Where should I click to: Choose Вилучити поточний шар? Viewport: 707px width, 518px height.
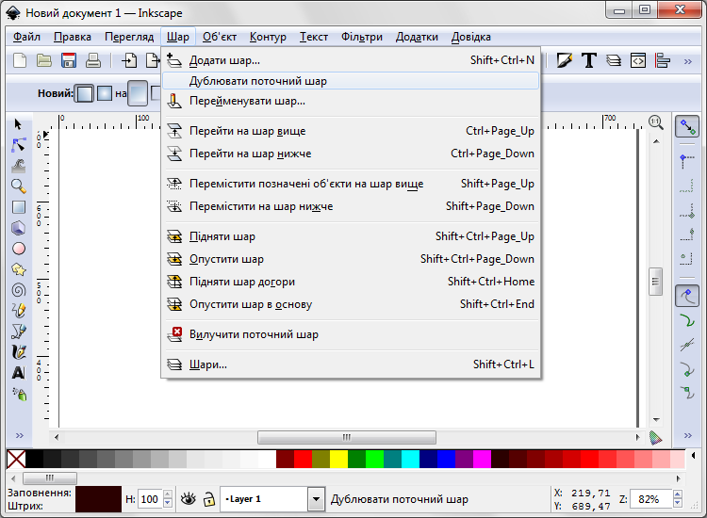[x=351, y=334]
